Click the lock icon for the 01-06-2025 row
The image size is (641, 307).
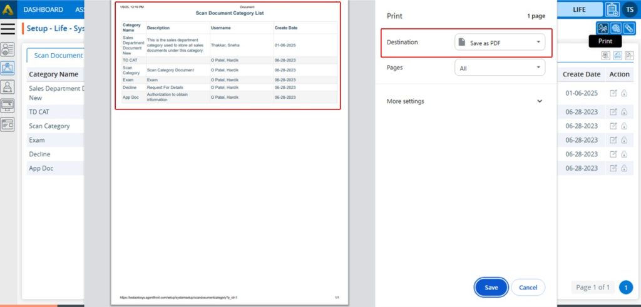[x=624, y=93]
